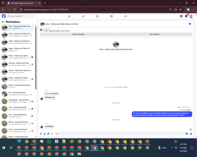Click the Facebook logo
This screenshot has width=197, height=157.
coord(4,16)
